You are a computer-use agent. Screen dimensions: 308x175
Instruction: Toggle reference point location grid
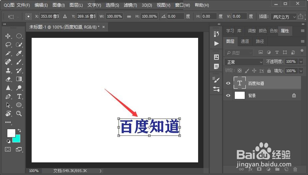click(29, 16)
